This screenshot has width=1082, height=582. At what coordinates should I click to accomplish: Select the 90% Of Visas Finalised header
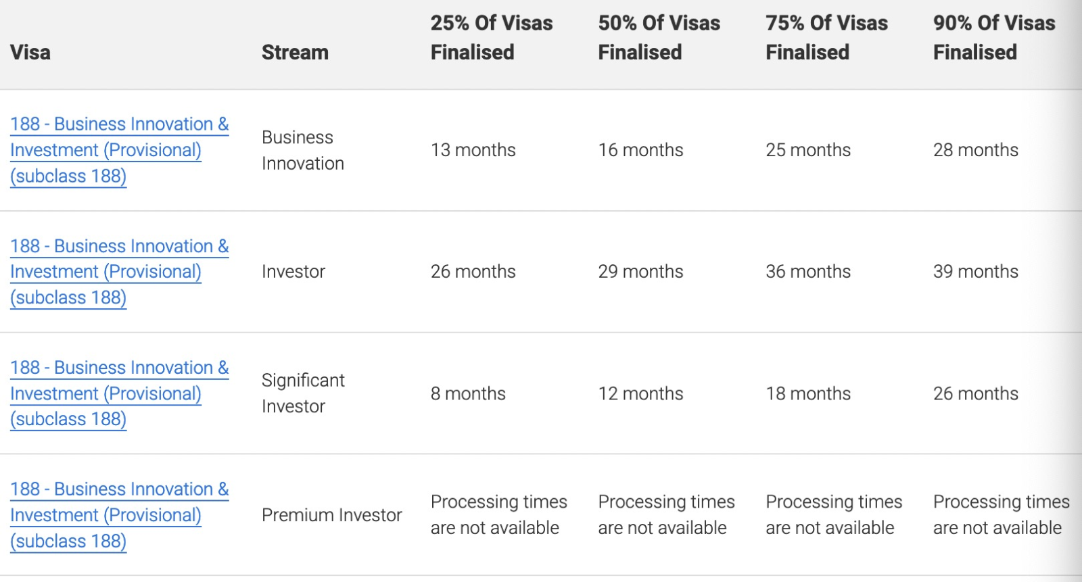click(994, 37)
